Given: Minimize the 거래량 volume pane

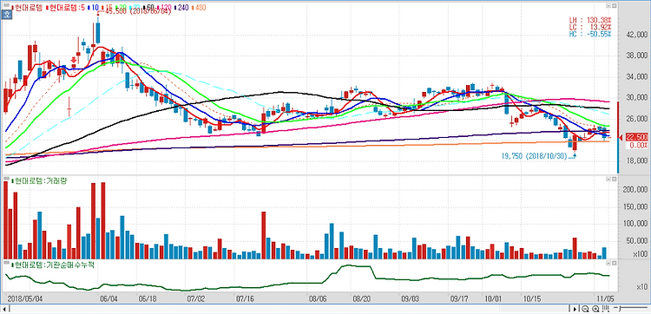Looking at the screenshot, I should click(608, 179).
